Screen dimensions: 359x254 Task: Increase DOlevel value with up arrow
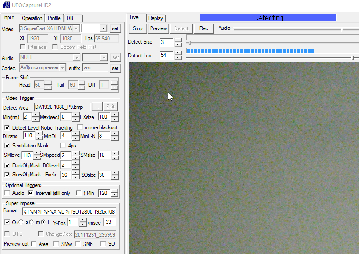(76, 163)
